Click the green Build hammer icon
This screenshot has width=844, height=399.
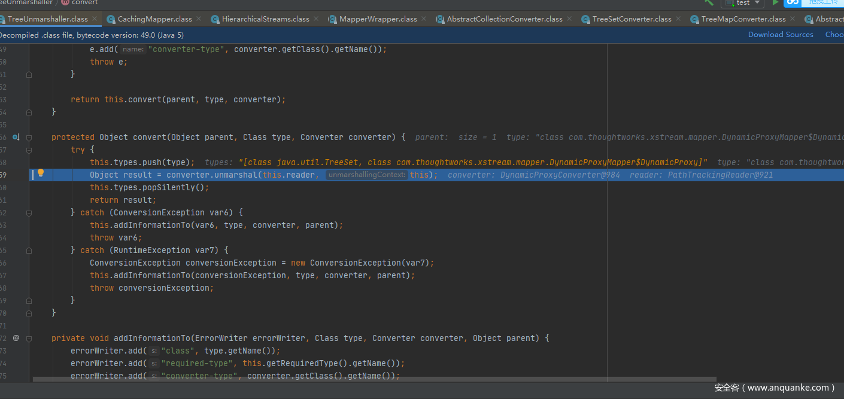click(x=709, y=2)
